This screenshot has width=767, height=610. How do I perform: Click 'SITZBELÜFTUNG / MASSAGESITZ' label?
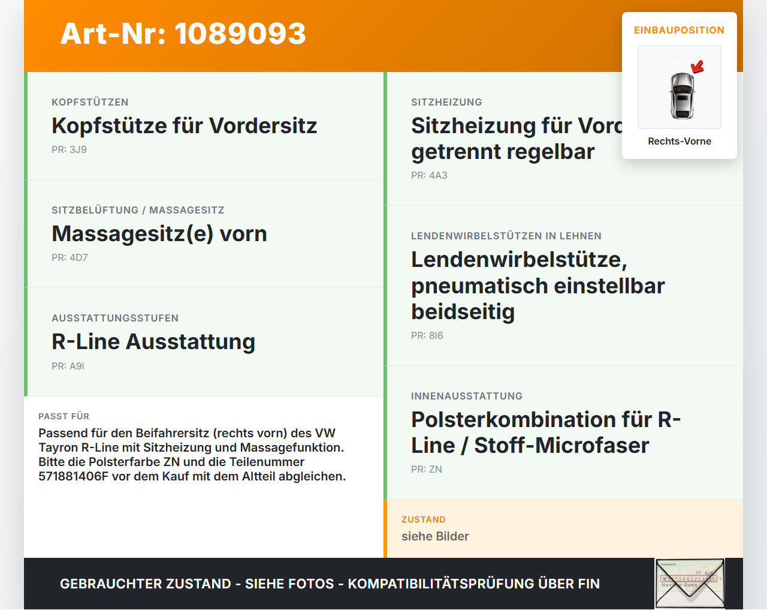138,210
